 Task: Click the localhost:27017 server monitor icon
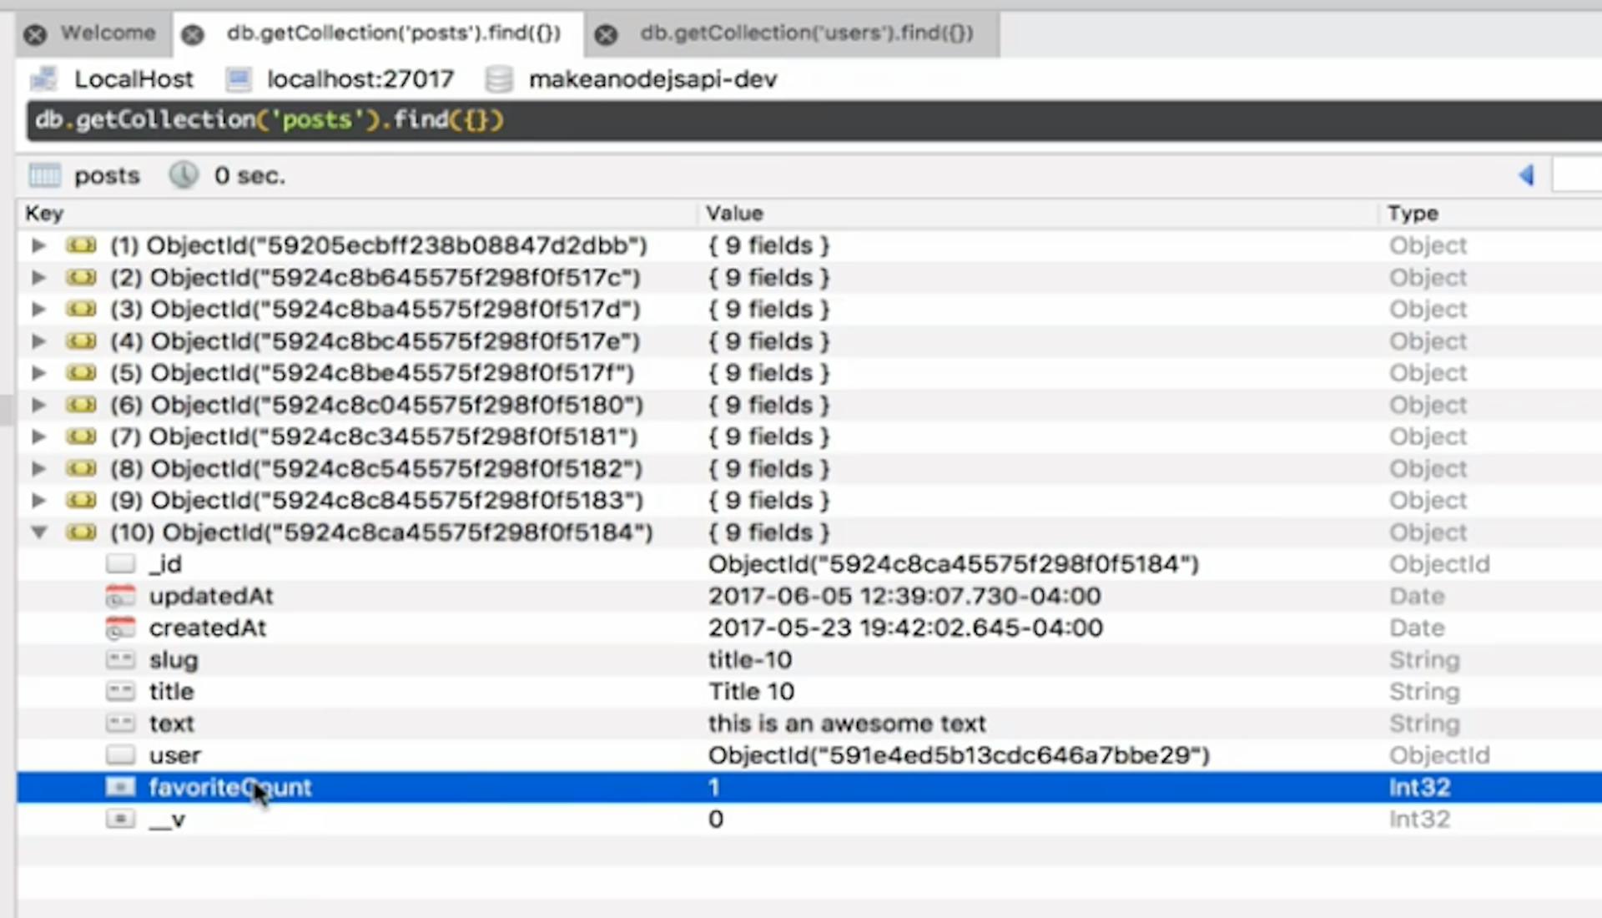coord(239,79)
